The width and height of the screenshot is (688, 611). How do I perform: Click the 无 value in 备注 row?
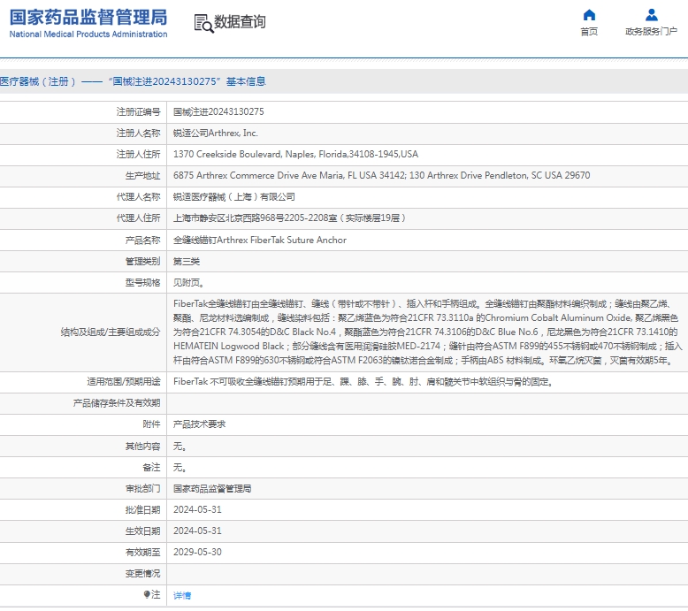pyautogui.click(x=180, y=467)
